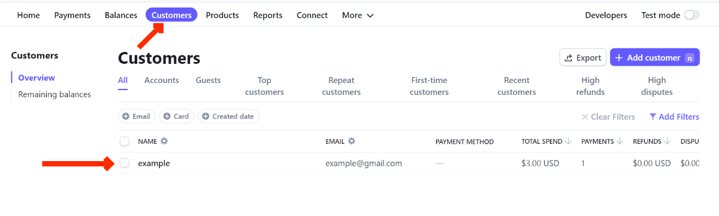
Task: Click the $3.00 USD total spend value
Action: (x=540, y=163)
